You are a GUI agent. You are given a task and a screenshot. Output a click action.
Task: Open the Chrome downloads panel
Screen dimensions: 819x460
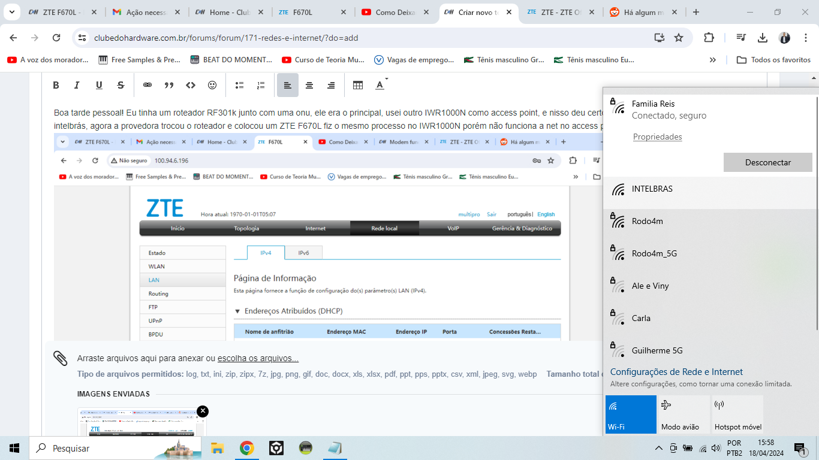(x=763, y=38)
